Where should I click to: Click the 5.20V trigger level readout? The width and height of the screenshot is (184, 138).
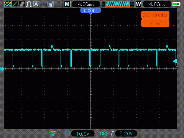click(126, 133)
